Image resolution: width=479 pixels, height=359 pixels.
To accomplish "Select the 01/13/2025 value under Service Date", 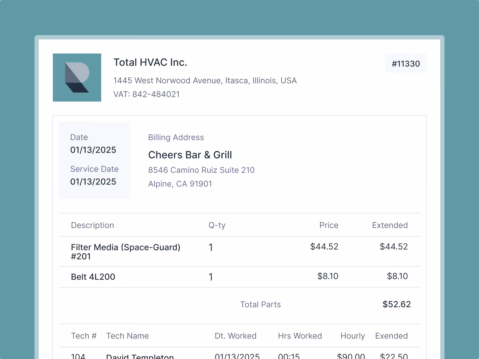I will point(93,182).
